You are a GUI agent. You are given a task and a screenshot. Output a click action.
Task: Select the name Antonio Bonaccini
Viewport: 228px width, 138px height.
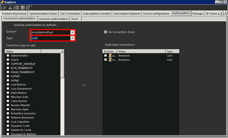(22, 118)
